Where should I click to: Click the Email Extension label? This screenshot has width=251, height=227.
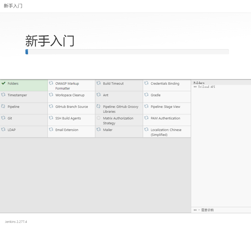pyautogui.click(x=67, y=130)
